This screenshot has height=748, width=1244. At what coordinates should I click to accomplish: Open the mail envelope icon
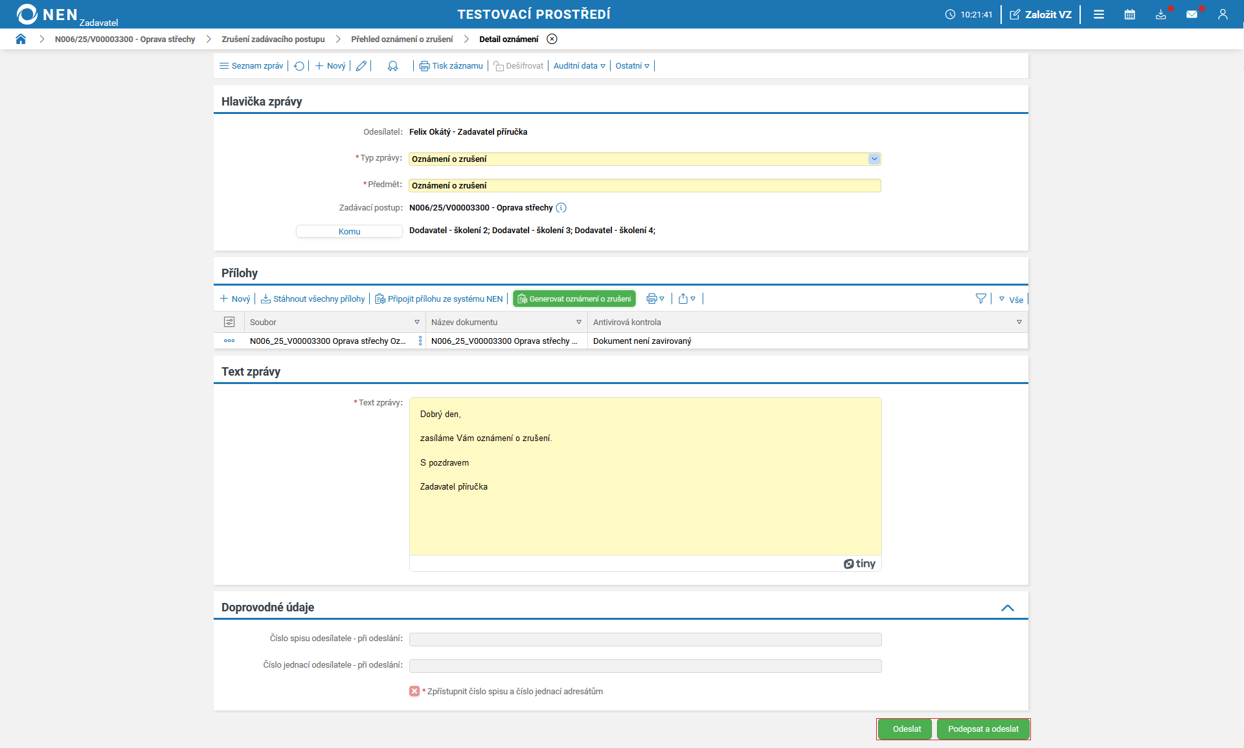point(1192,14)
